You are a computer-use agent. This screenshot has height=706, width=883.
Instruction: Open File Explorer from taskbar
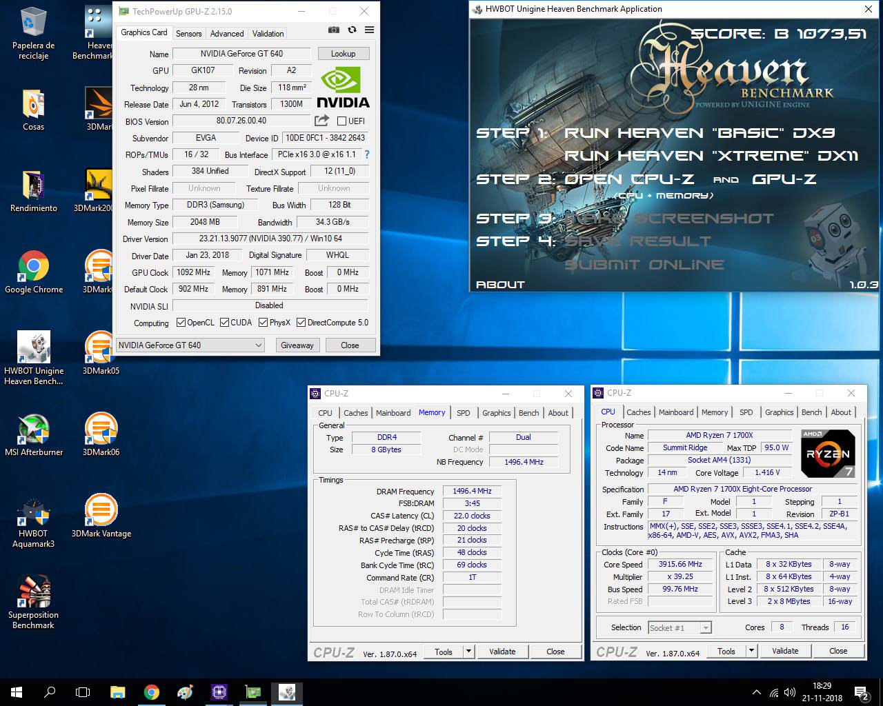click(118, 692)
